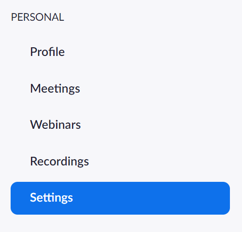
Task: Choose Meetings under PERSONAL
Action: coord(120,88)
